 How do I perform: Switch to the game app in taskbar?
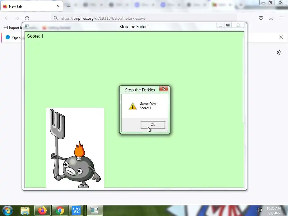pyautogui.click(x=94, y=210)
